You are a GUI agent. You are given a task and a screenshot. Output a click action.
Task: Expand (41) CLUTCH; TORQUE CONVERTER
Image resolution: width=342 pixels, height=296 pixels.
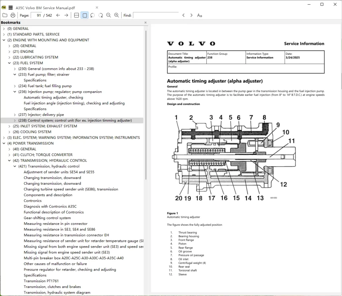point(9,155)
